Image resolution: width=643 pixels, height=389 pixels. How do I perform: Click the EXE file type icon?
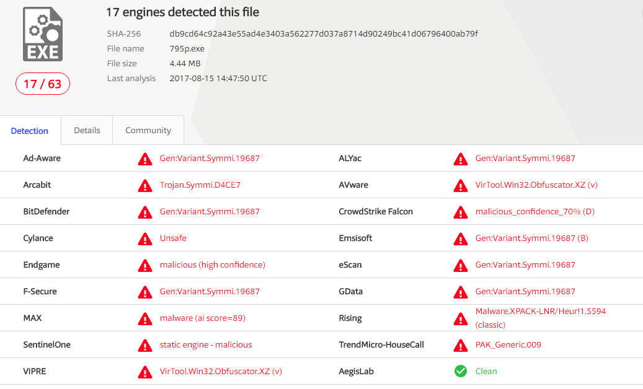click(42, 34)
